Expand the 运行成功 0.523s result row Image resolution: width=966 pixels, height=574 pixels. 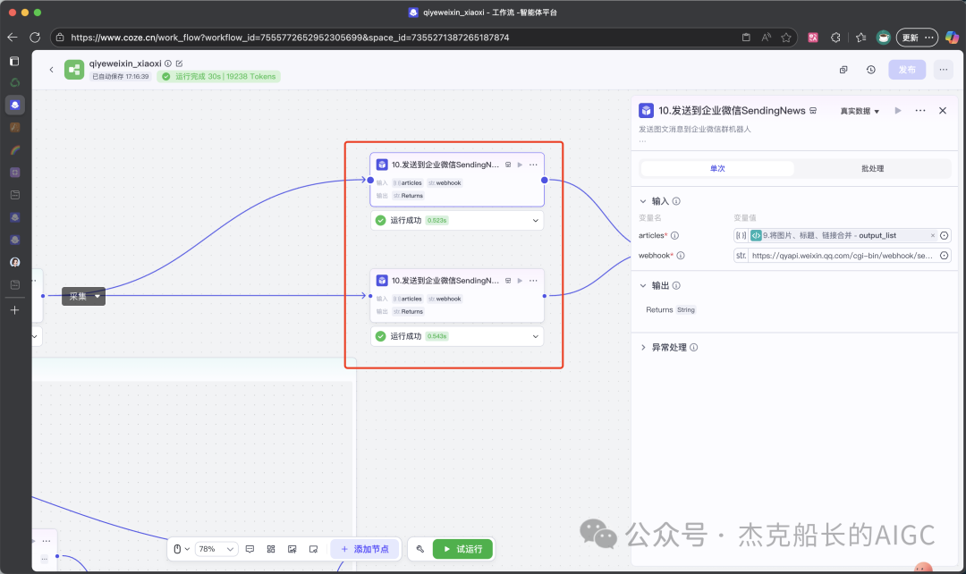coord(457,221)
